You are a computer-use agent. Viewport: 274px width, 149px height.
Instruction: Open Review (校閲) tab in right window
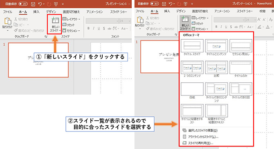[x=262, y=11]
